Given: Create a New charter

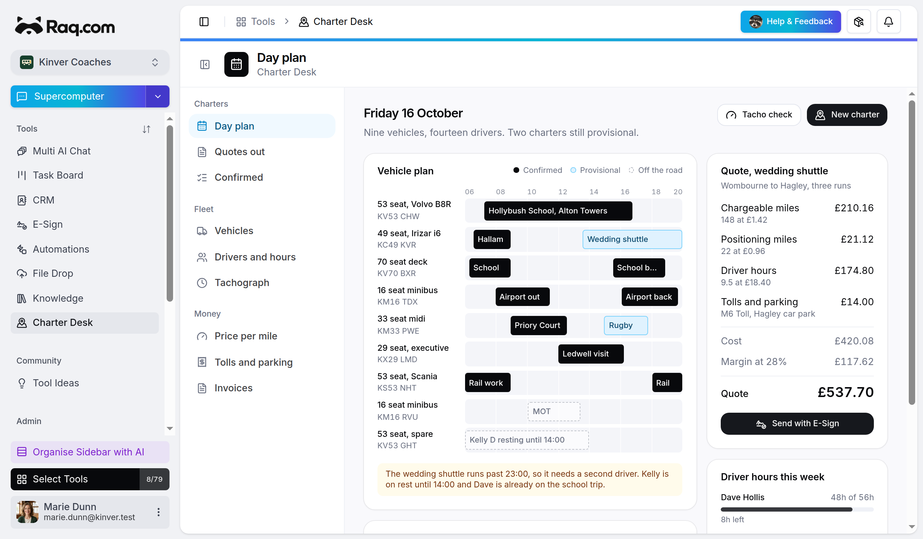Looking at the screenshot, I should (847, 115).
